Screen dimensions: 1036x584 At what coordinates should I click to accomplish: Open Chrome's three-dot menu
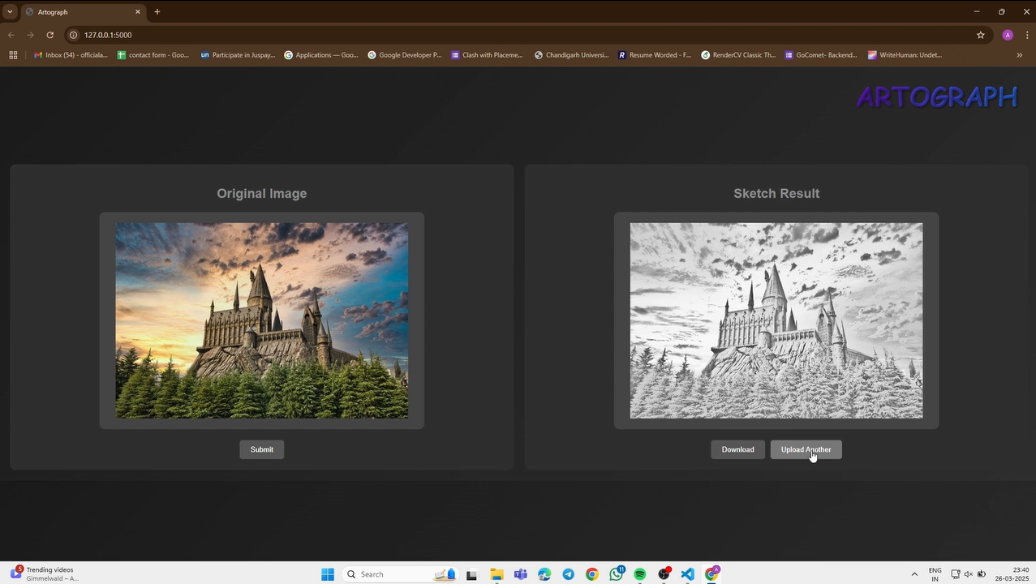point(1027,35)
